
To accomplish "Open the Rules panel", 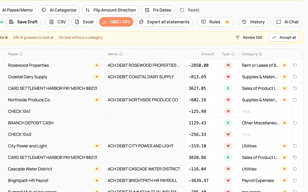I will pos(216,22).
